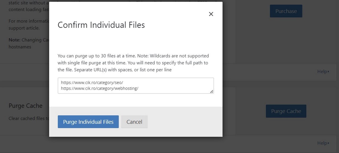
Task: Close the Confirm Individual Files dialog
Action: pyautogui.click(x=211, y=14)
